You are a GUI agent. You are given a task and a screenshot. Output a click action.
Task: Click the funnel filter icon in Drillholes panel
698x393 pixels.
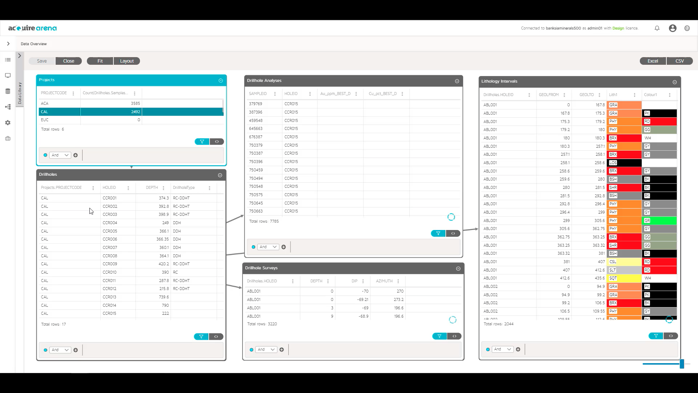point(201,337)
